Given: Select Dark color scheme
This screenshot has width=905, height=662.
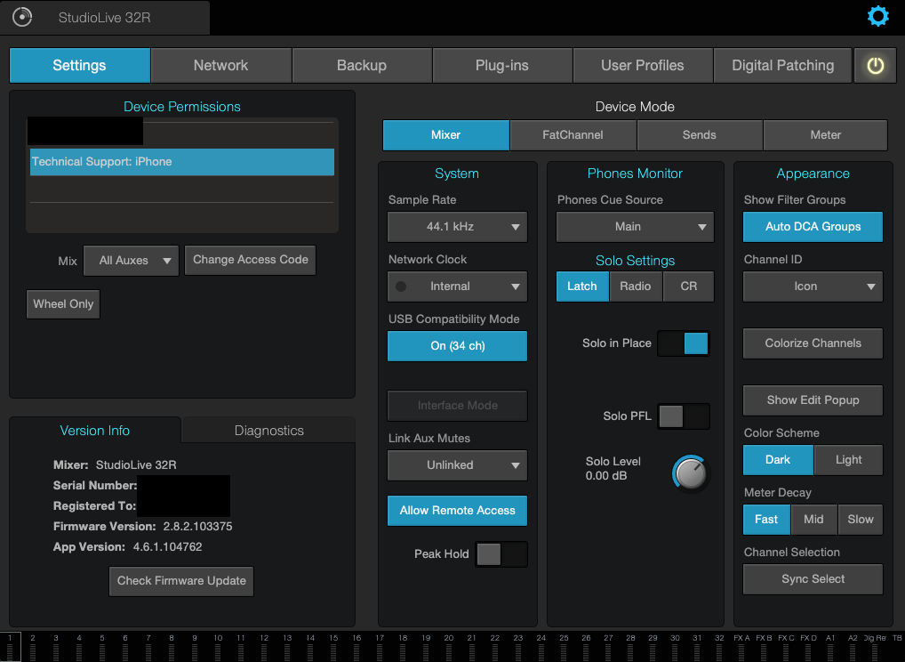Looking at the screenshot, I should 778,460.
